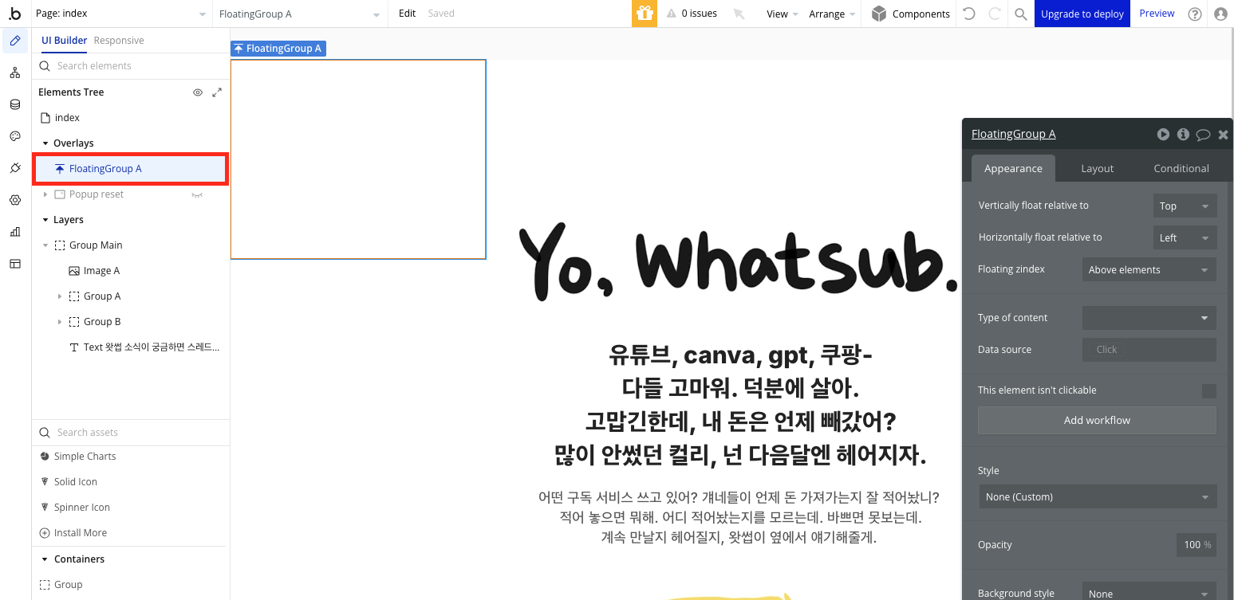
Task: Open the Background style dropdown
Action: [x=1149, y=594]
